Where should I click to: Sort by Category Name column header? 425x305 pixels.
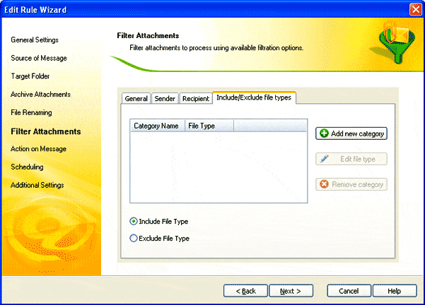(157, 126)
